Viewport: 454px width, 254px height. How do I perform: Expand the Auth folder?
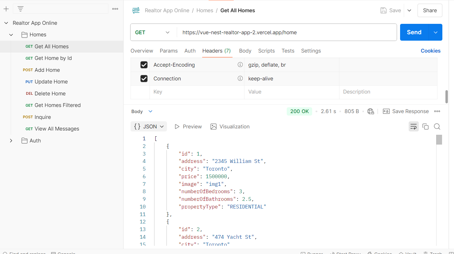tap(11, 141)
